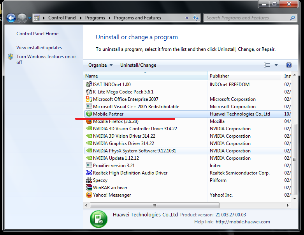Click the WinRAR archiver icon
Screen dimensions: 304x235
coord(89,187)
